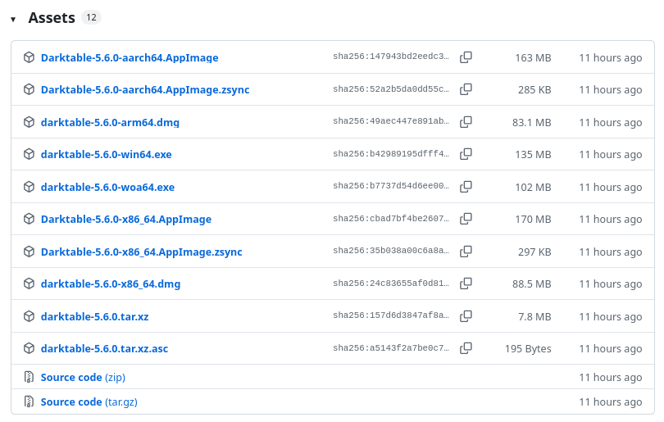Download Darktable-5.6.0-aarch64.AppImage.zsync file
The width and height of the screenshot is (664, 422).
pos(145,90)
